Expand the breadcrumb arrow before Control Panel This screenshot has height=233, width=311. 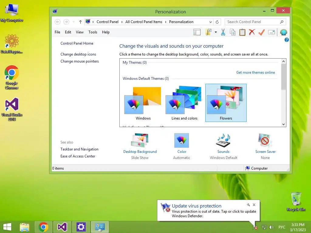pos(93,22)
